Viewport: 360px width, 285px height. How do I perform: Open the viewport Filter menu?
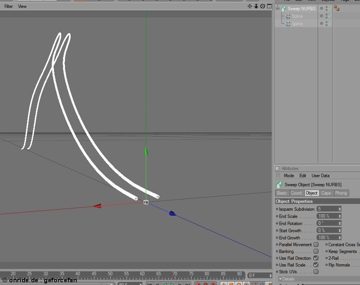tap(8, 6)
